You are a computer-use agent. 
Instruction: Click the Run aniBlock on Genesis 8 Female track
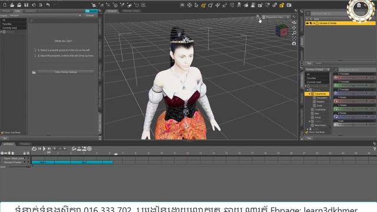(84, 163)
